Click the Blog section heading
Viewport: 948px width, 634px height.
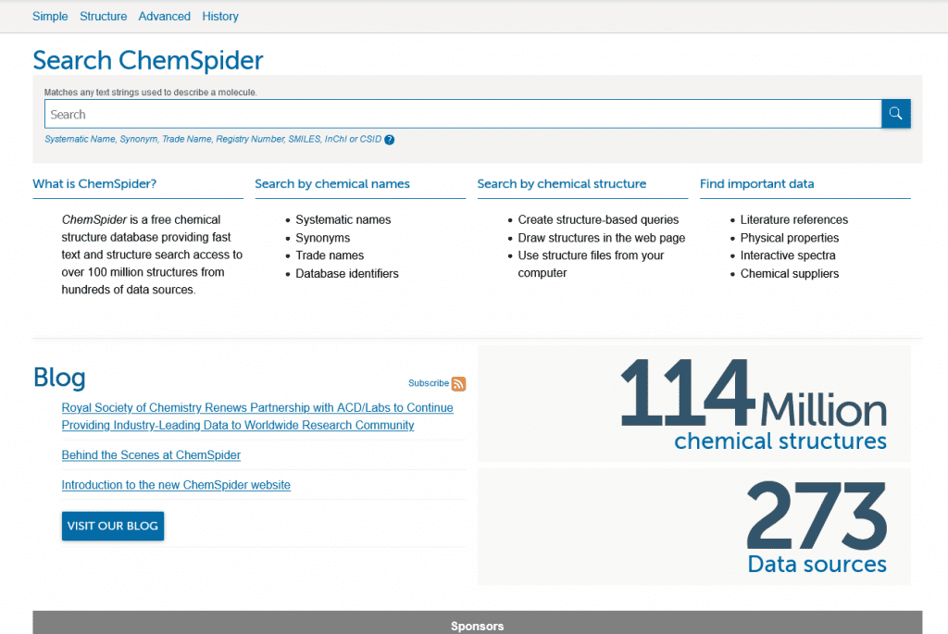[58, 378]
